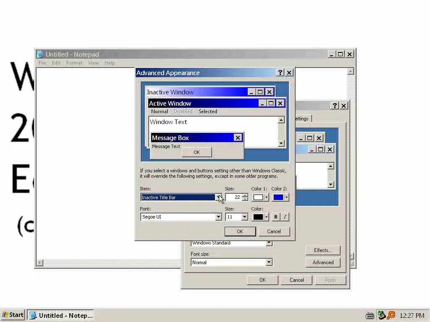This screenshot has width=430, height=322.
Task: Open the Font size dropdown showing Normal
Action: pos(269,262)
